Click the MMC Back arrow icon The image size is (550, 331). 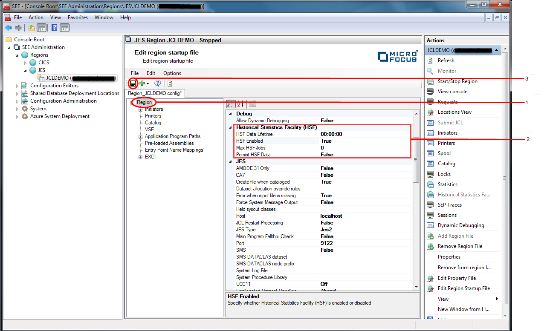9,28
